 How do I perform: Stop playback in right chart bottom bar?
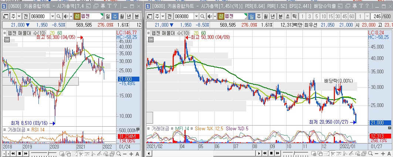(x=271, y=154)
